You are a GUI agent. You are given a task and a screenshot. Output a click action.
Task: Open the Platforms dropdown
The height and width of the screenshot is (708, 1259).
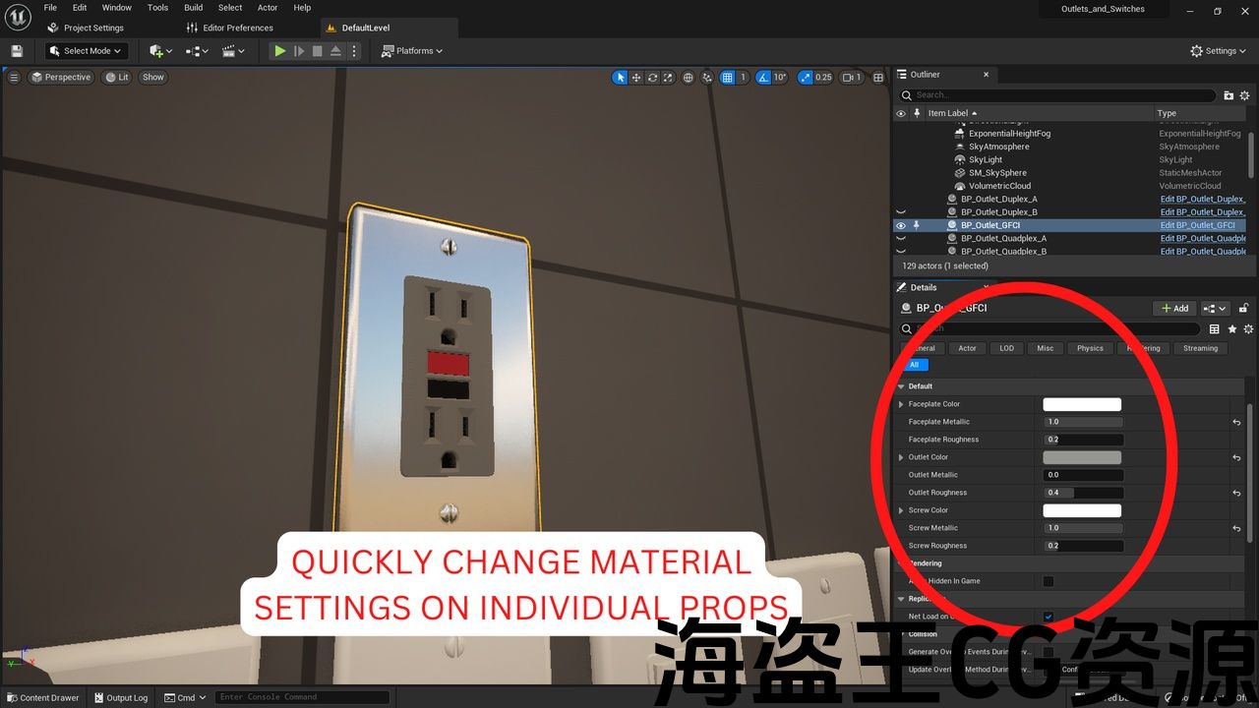(412, 51)
